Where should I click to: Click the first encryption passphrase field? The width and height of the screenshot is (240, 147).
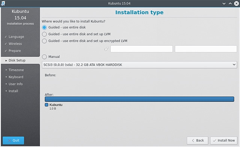(x=141, y=49)
